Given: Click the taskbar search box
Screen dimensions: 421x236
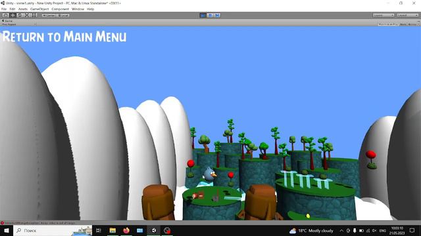Looking at the screenshot, I should (x=53, y=230).
